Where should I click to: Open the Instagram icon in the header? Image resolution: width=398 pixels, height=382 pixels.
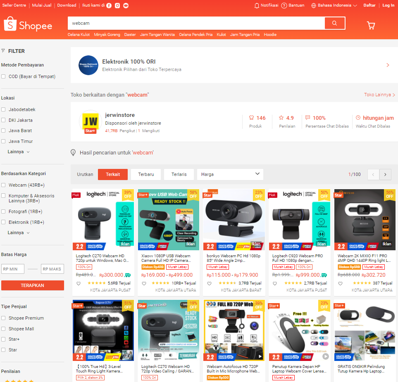(x=117, y=6)
